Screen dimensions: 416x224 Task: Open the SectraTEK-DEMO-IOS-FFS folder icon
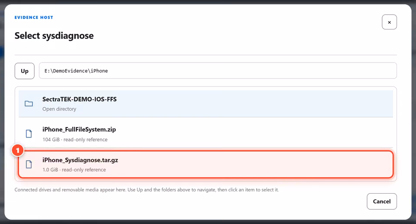[29, 104]
